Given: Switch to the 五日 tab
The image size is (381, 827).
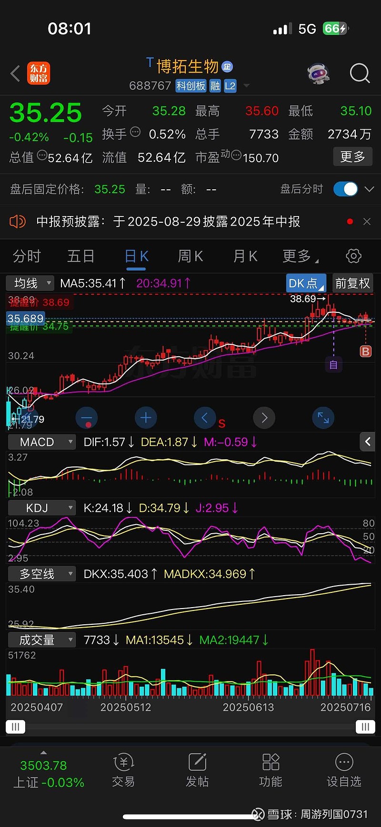Looking at the screenshot, I should point(80,257).
